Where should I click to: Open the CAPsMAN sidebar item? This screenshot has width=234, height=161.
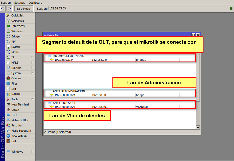pos(17,21)
